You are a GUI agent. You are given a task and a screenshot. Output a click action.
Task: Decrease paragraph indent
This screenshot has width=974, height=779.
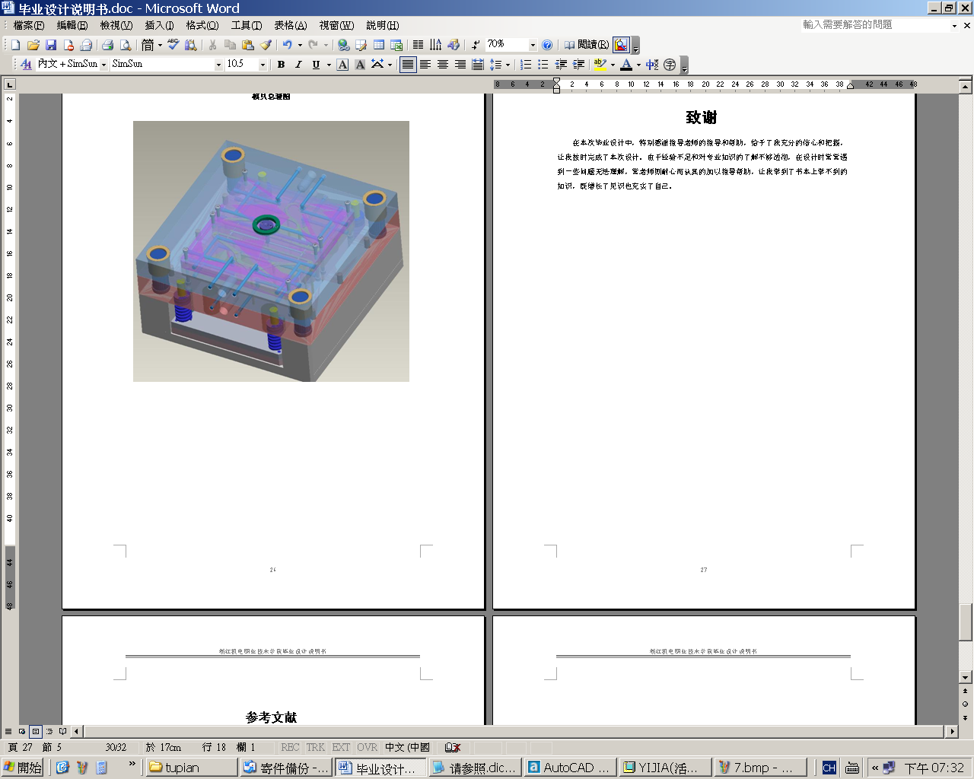click(x=561, y=65)
